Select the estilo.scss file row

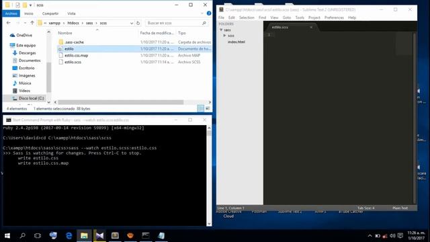pyautogui.click(x=134, y=63)
